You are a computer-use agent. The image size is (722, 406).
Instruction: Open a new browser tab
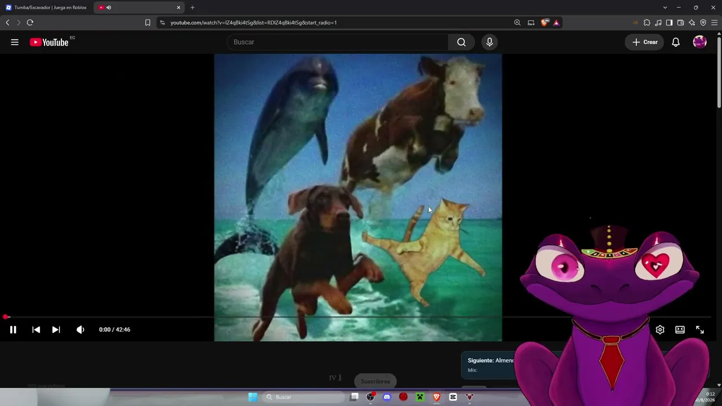192,7
